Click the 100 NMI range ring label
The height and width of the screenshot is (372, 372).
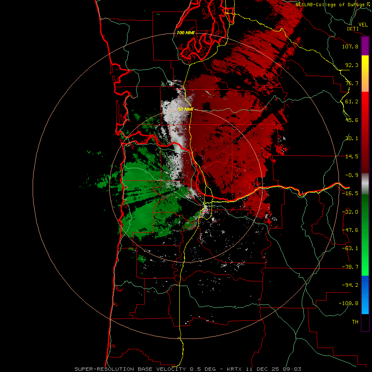tap(186, 33)
